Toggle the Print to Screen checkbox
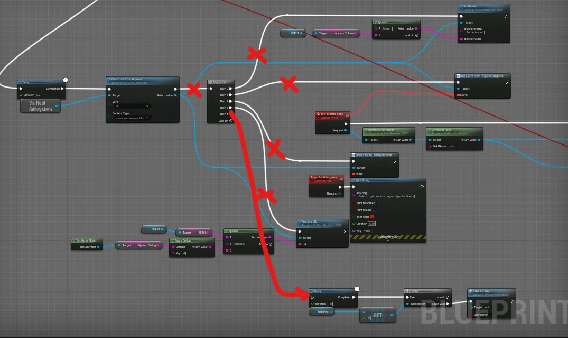The image size is (568, 338). click(x=379, y=203)
